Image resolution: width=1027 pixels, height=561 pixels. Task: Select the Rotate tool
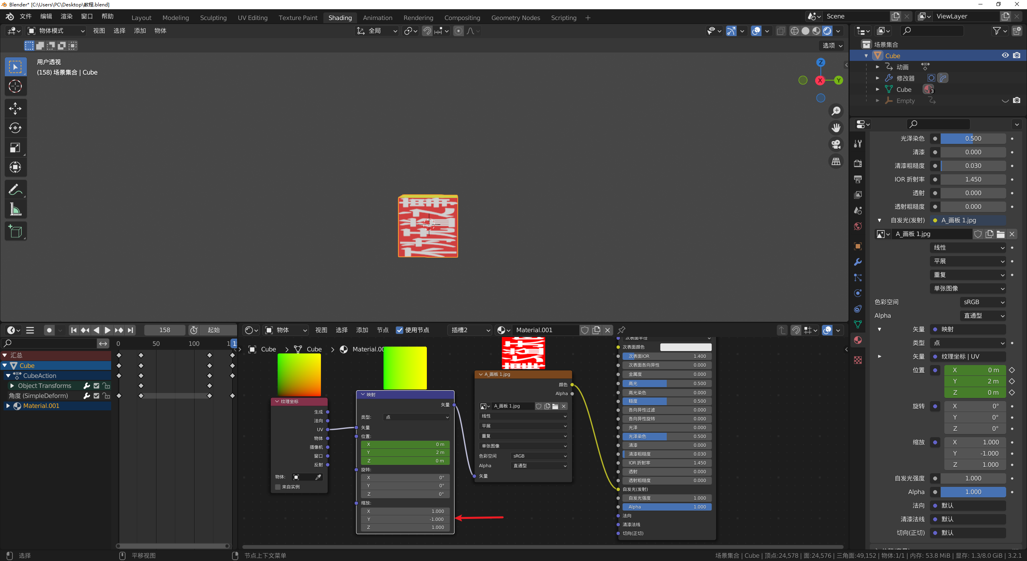15,128
